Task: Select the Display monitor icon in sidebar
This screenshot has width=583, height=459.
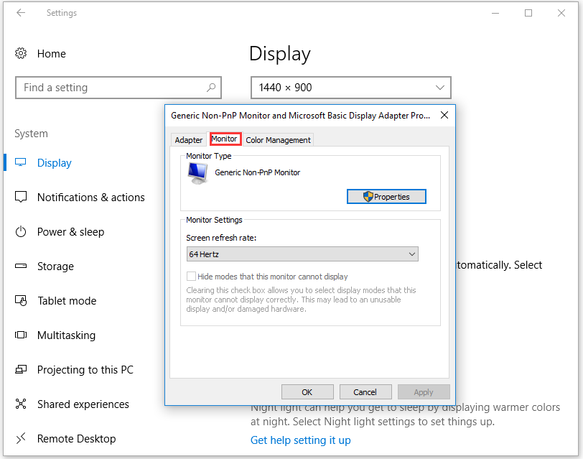Action: click(21, 162)
